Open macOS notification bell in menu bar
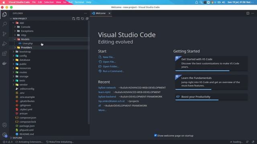Screen dimensions: 257x144 (196, 2)
